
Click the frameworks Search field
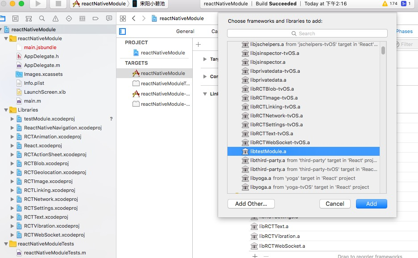[307, 33]
